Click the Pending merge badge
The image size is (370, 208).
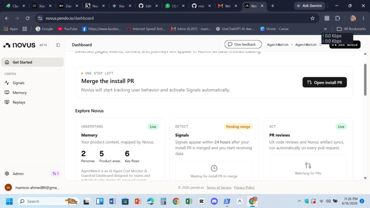coord(238,127)
